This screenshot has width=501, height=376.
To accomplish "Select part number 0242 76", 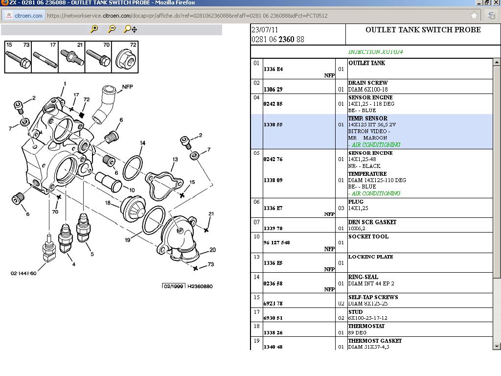I will (273, 159).
